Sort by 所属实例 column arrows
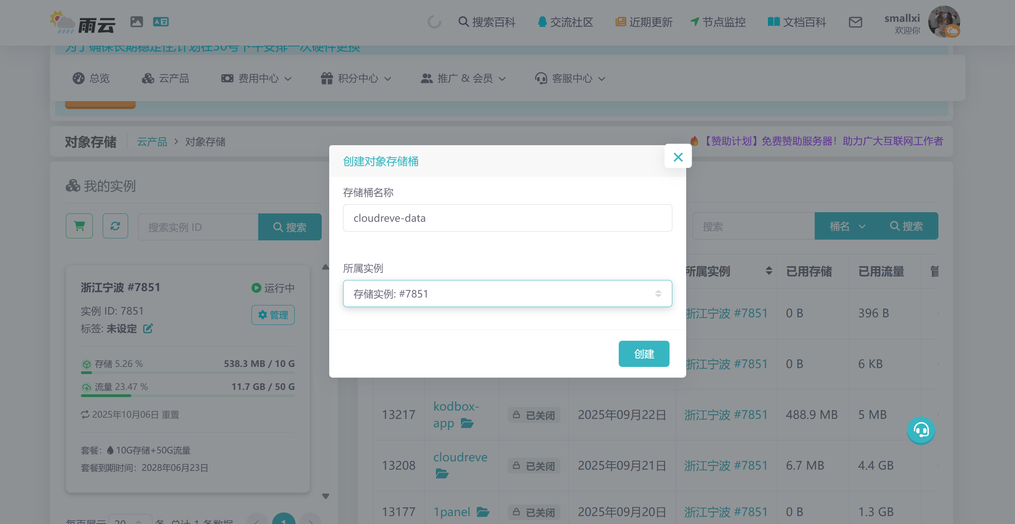1015x524 pixels. (x=769, y=271)
